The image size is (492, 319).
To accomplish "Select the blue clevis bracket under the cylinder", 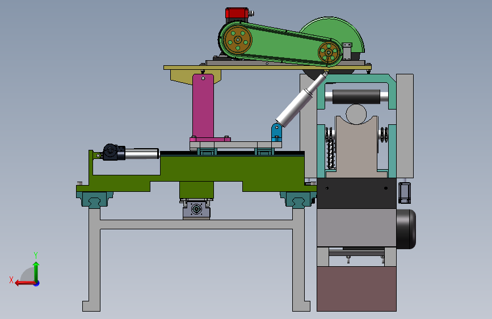I will click(x=276, y=132).
